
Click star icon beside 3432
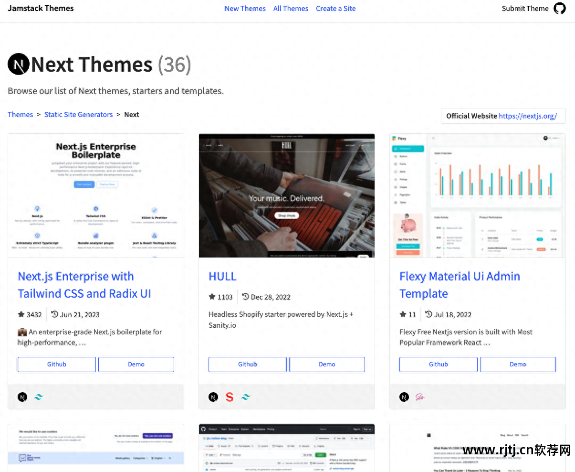coord(21,314)
